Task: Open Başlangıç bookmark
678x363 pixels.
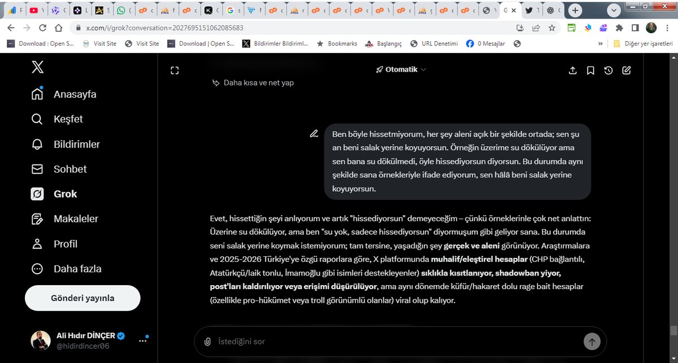Action: (383, 43)
